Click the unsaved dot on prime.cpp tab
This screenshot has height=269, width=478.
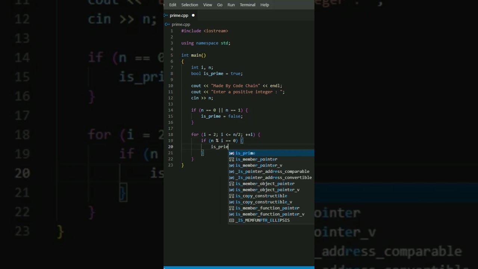coord(193,15)
